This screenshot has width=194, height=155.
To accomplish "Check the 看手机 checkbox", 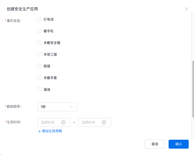I will point(39,31).
